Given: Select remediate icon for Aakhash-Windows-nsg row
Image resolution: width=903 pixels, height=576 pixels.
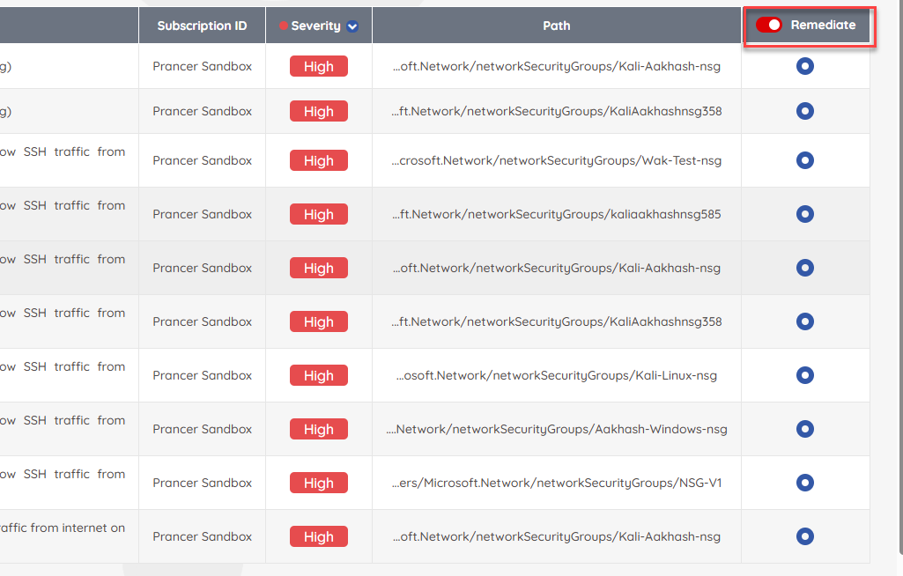Looking at the screenshot, I should pyautogui.click(x=805, y=429).
